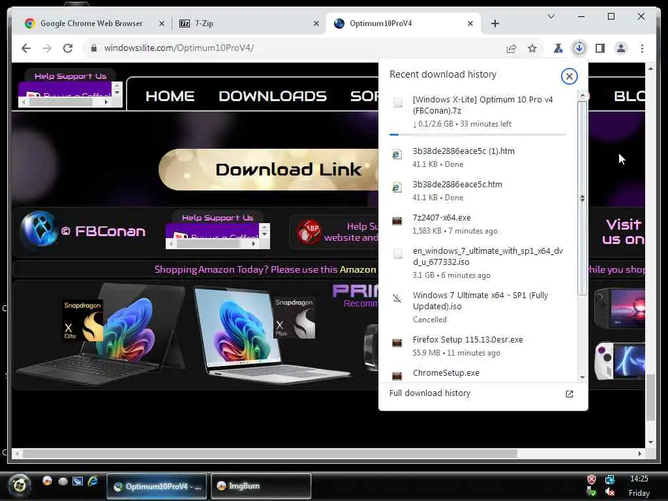Click the Firefox Setup file icon
This screenshot has height=501, width=668.
tap(397, 343)
